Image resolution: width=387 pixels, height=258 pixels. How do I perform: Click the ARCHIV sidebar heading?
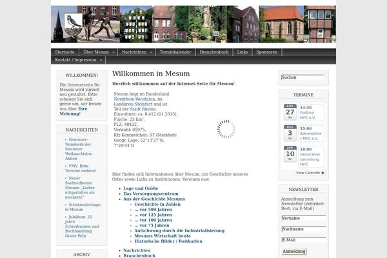(x=82, y=255)
